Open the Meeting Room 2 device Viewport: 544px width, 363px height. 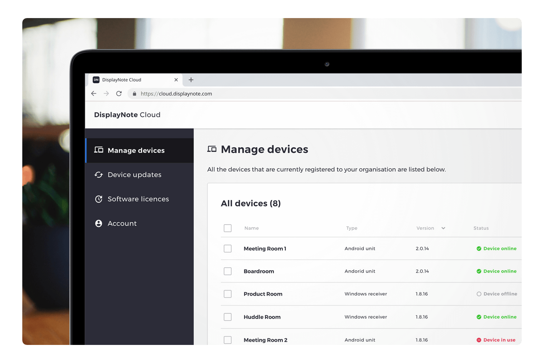(265, 340)
